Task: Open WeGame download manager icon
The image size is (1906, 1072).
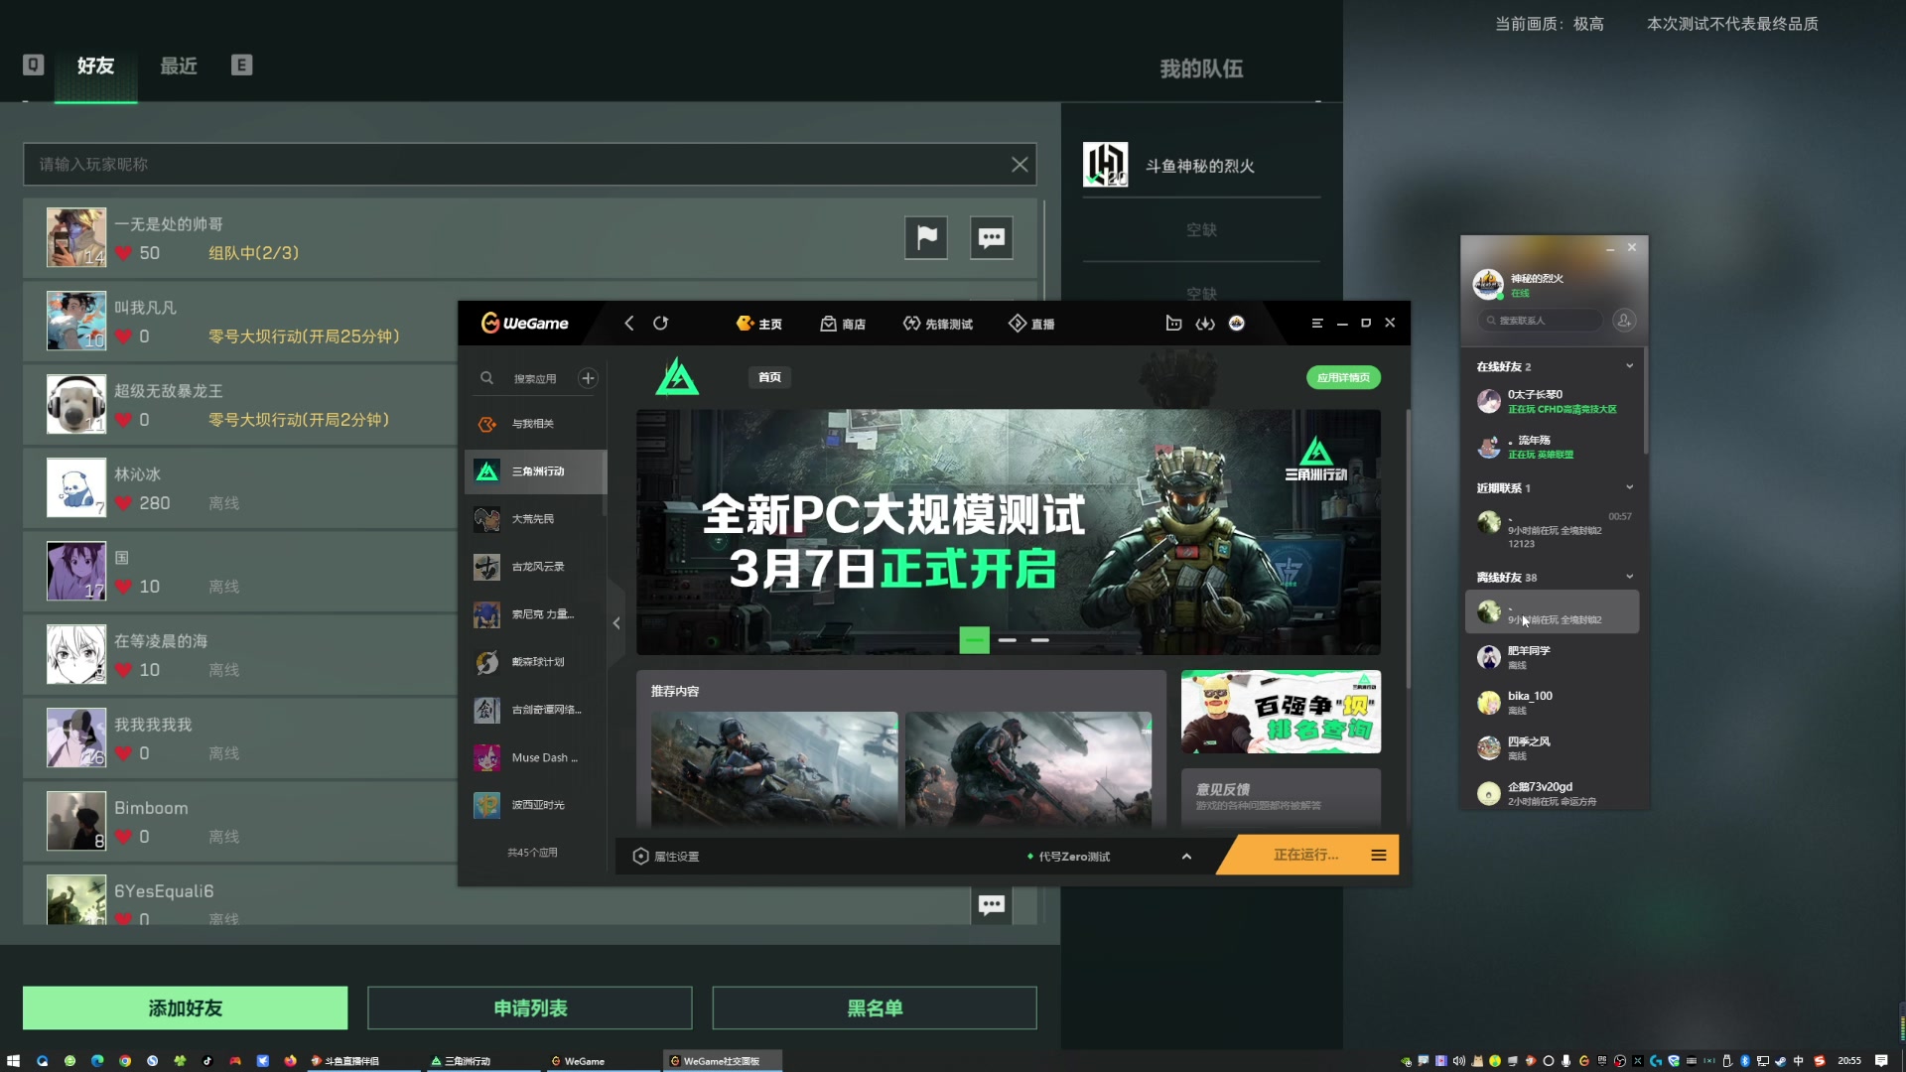Action: [x=1205, y=324]
